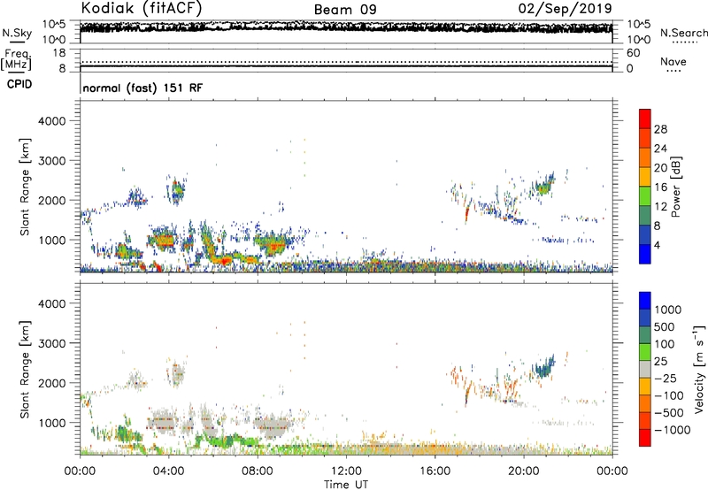Click the Freq. [MHz] axis label
This screenshot has height=490, width=708.
[16, 60]
